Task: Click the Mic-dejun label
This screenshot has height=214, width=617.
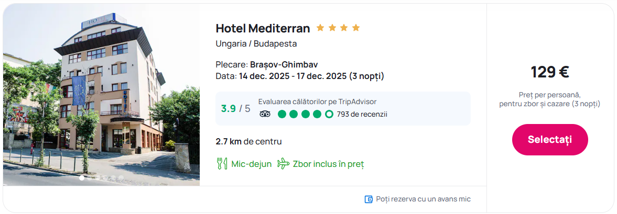Action: (251, 164)
